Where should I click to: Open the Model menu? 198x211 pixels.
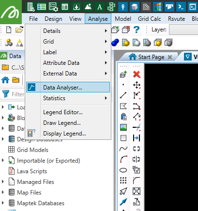[123, 19]
